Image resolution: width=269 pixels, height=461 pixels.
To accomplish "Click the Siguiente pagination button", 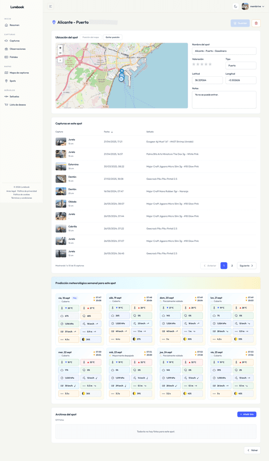I will [x=246, y=265].
